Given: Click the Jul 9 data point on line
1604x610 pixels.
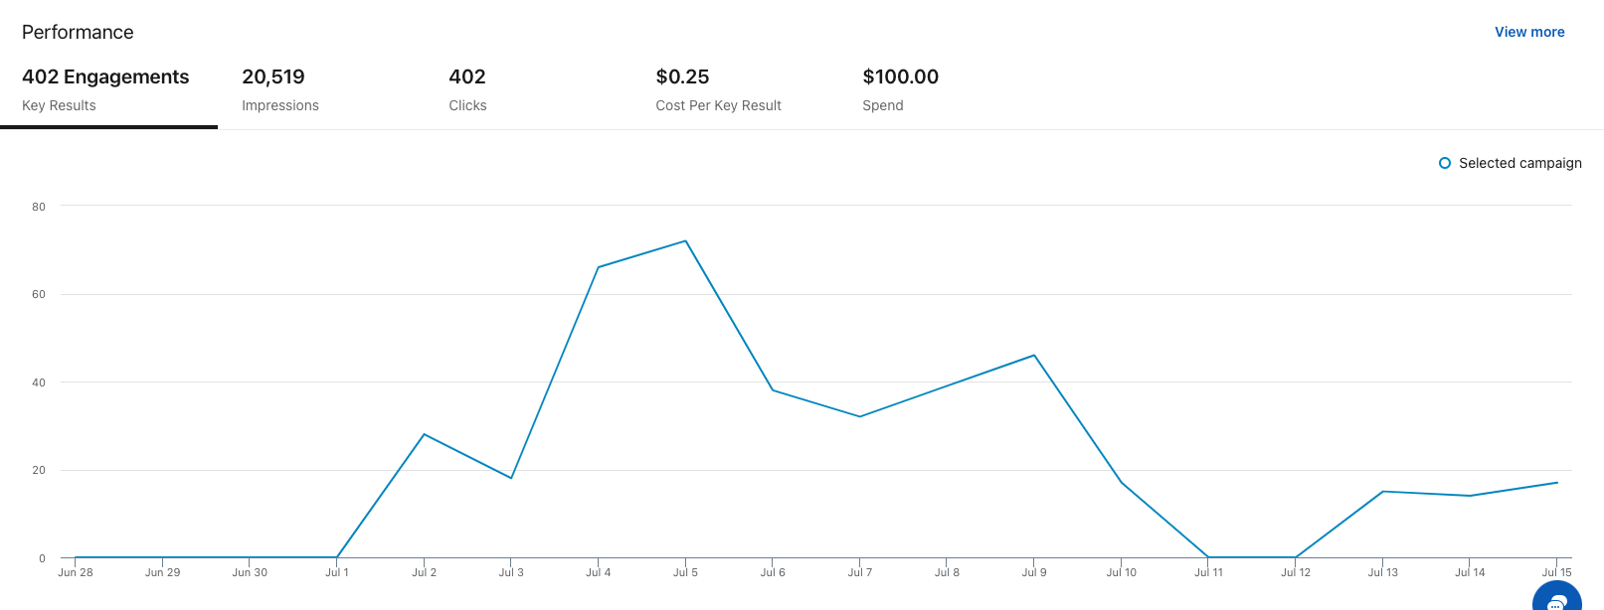Looking at the screenshot, I should [x=1034, y=356].
